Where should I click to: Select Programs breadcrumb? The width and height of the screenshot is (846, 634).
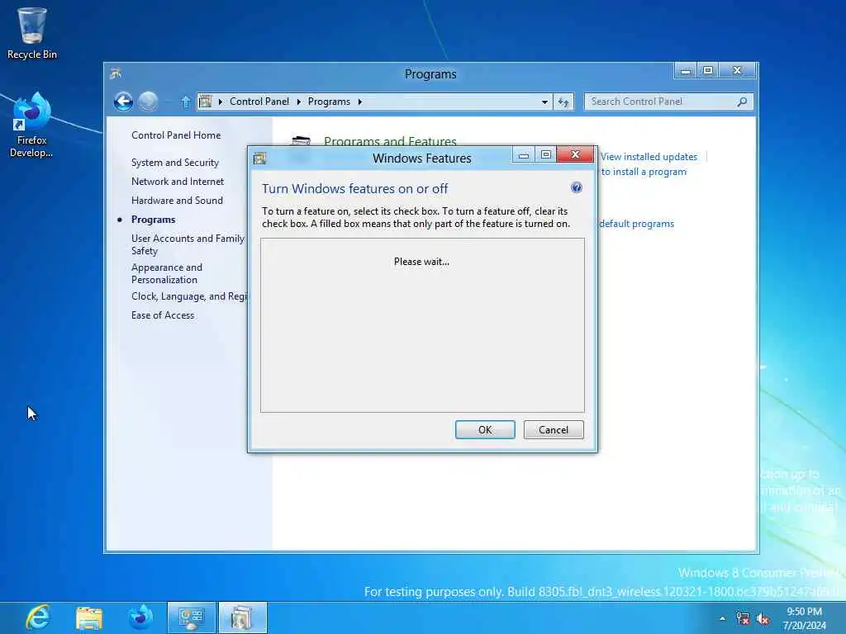[x=329, y=102]
